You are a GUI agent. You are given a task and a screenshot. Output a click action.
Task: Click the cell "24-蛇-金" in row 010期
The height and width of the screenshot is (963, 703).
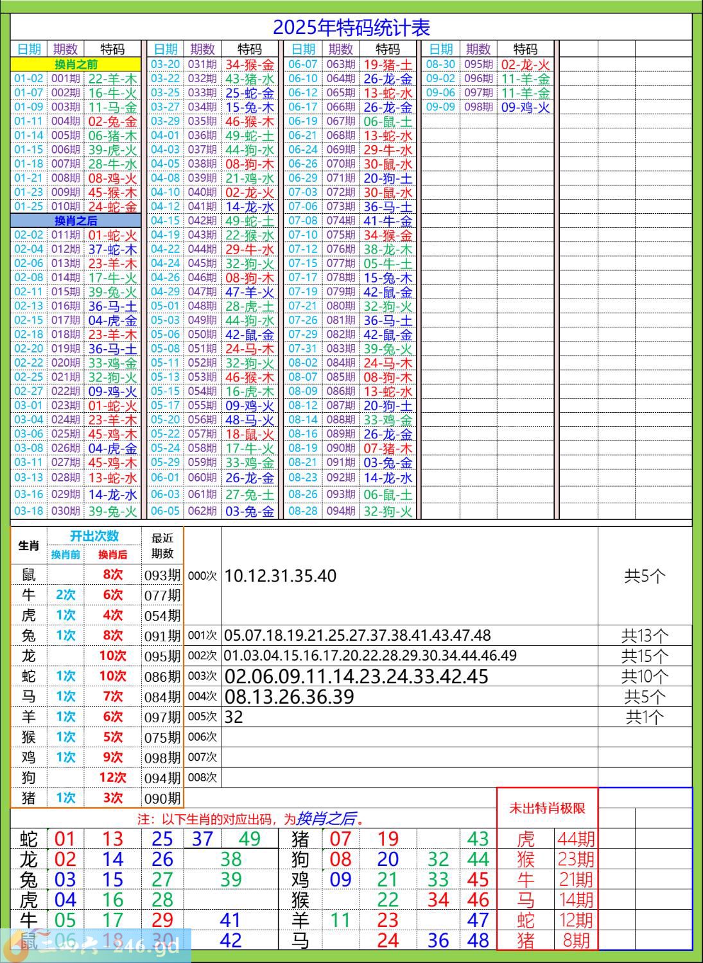click(x=112, y=206)
